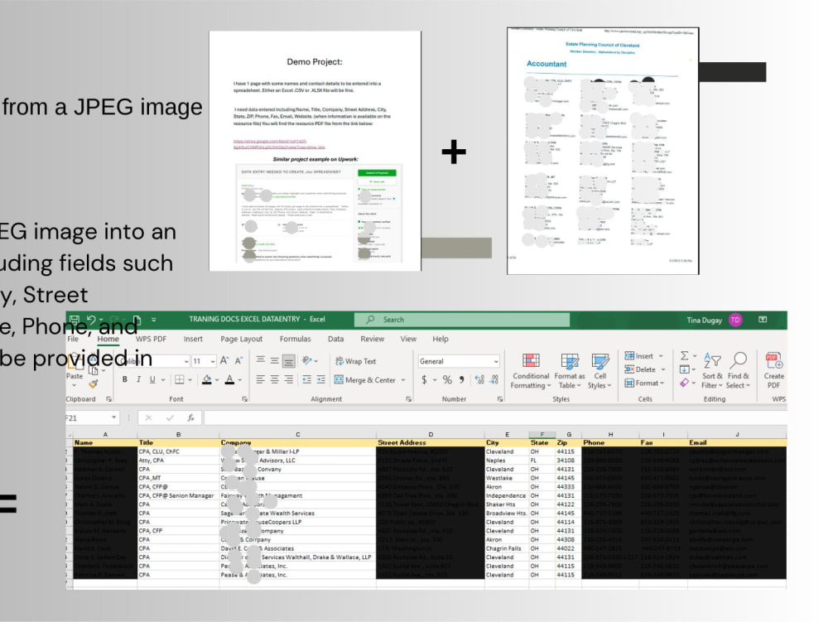Open the General number format dropdown
This screenshot has height=622, width=828.
tap(496, 361)
